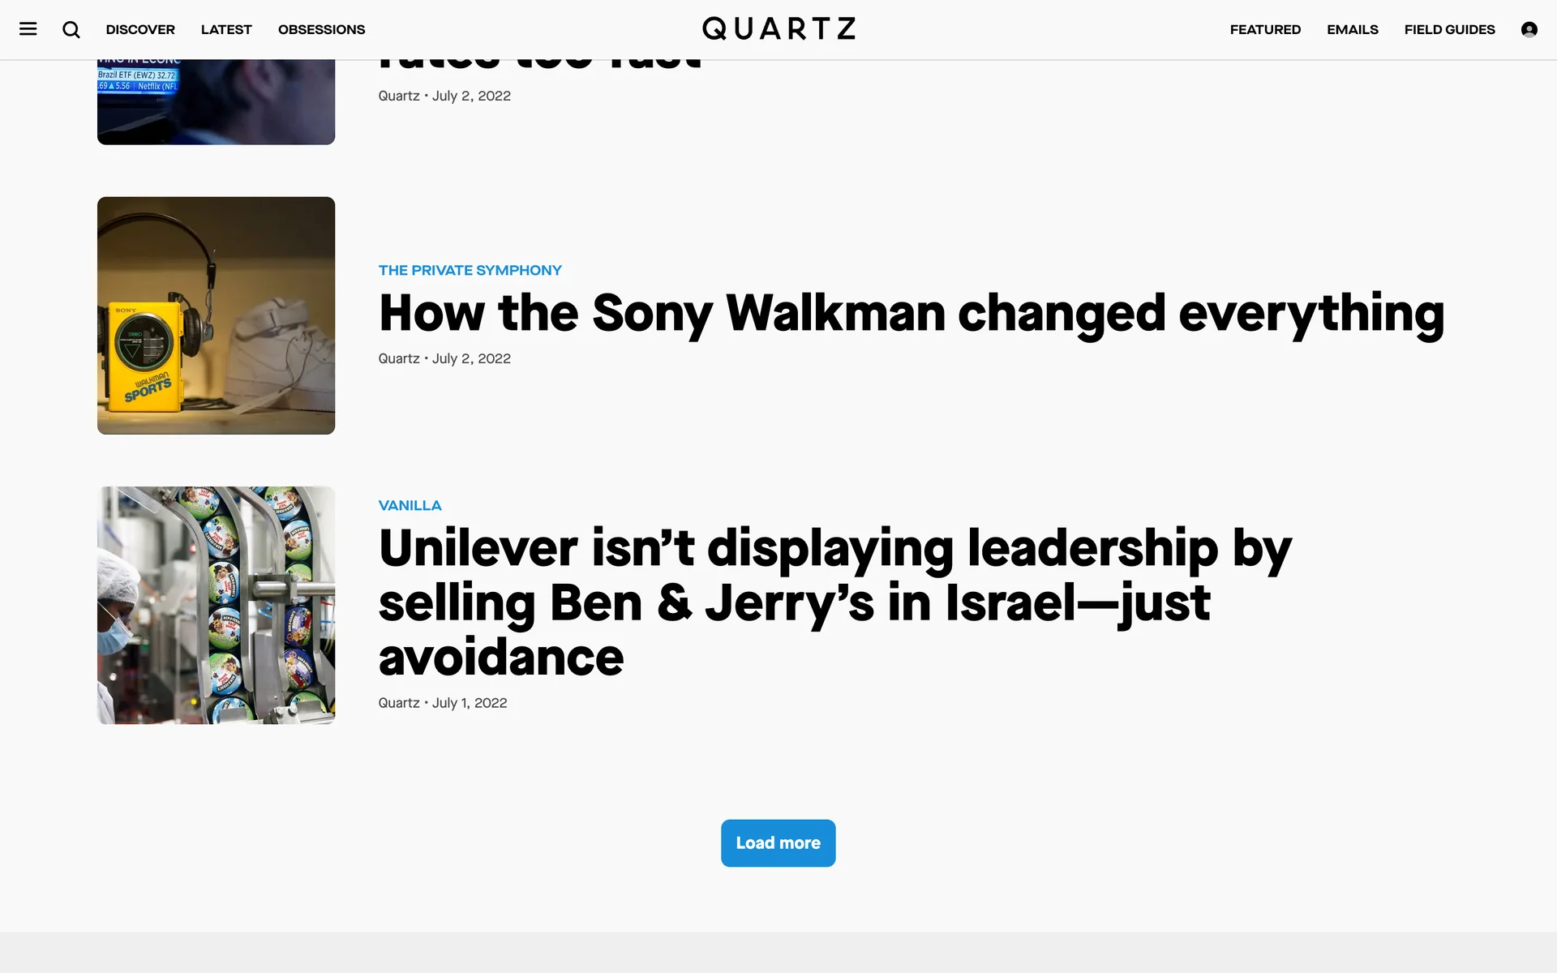Viewport: 1557px width, 973px height.
Task: Open the Field Guides nav link
Action: [1449, 29]
